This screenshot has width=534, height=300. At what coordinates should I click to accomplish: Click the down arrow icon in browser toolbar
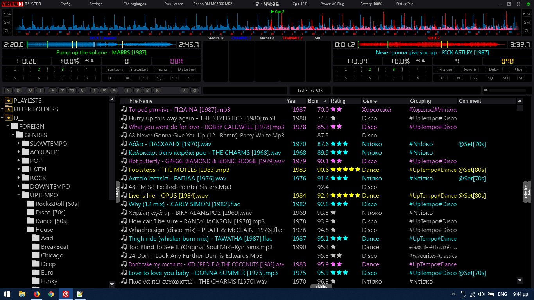coord(63,90)
